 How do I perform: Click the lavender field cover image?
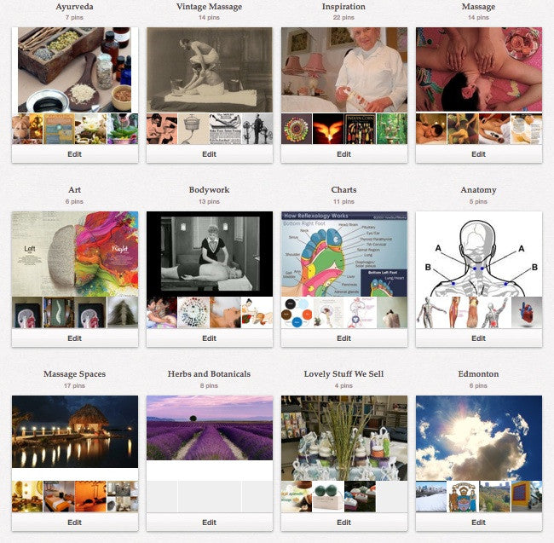point(209,427)
